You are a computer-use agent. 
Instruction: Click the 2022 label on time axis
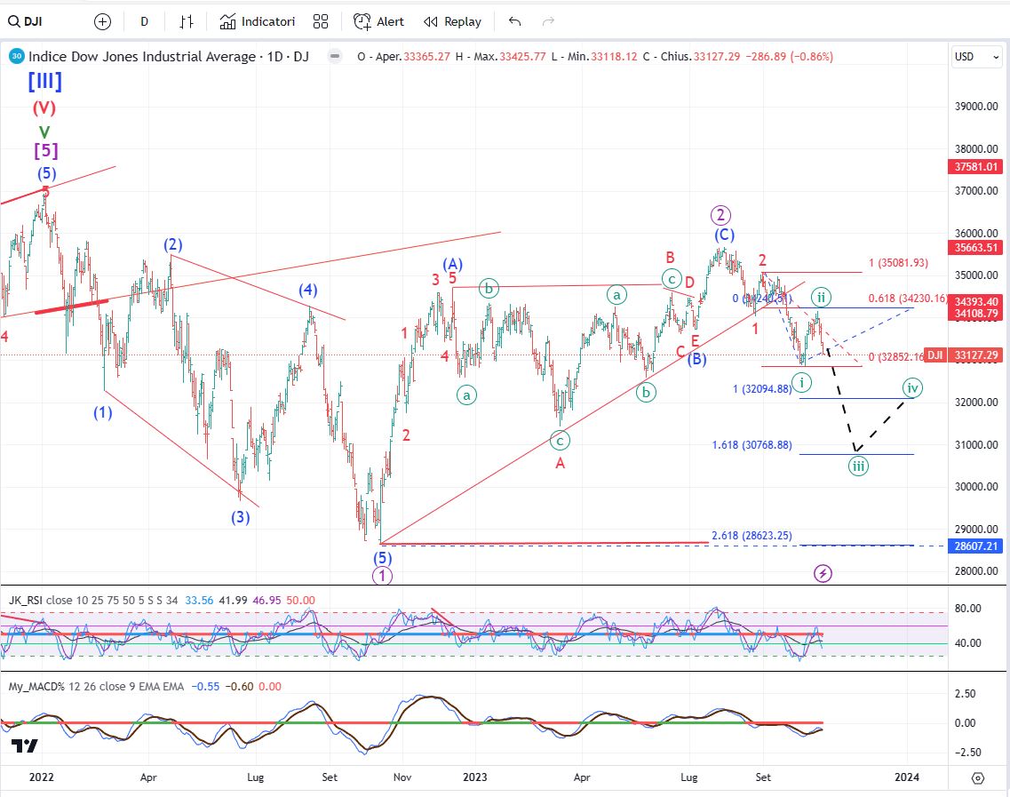click(x=42, y=777)
